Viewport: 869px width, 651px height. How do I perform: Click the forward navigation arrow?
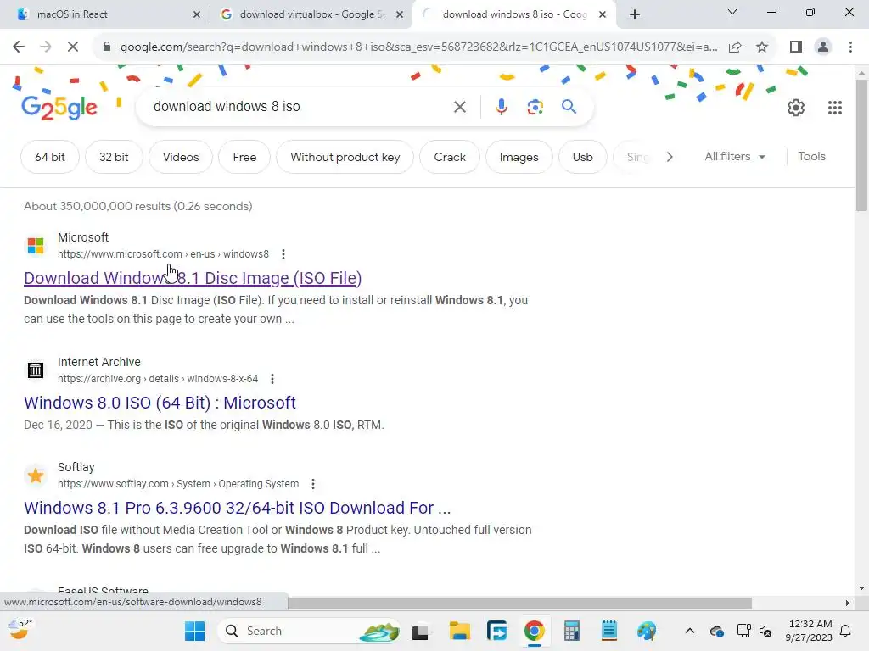pos(46,47)
